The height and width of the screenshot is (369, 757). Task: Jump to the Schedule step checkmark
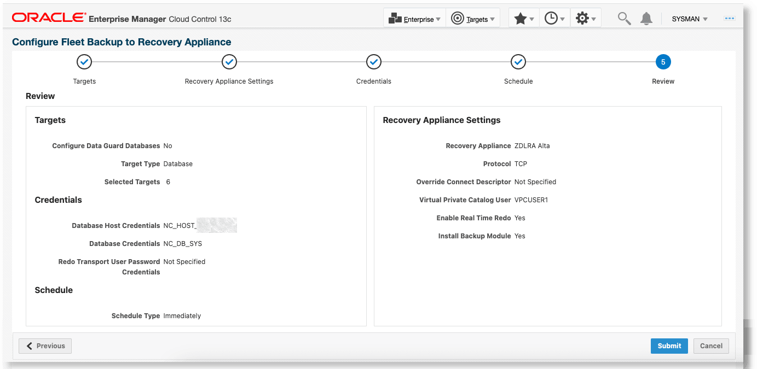tap(518, 62)
